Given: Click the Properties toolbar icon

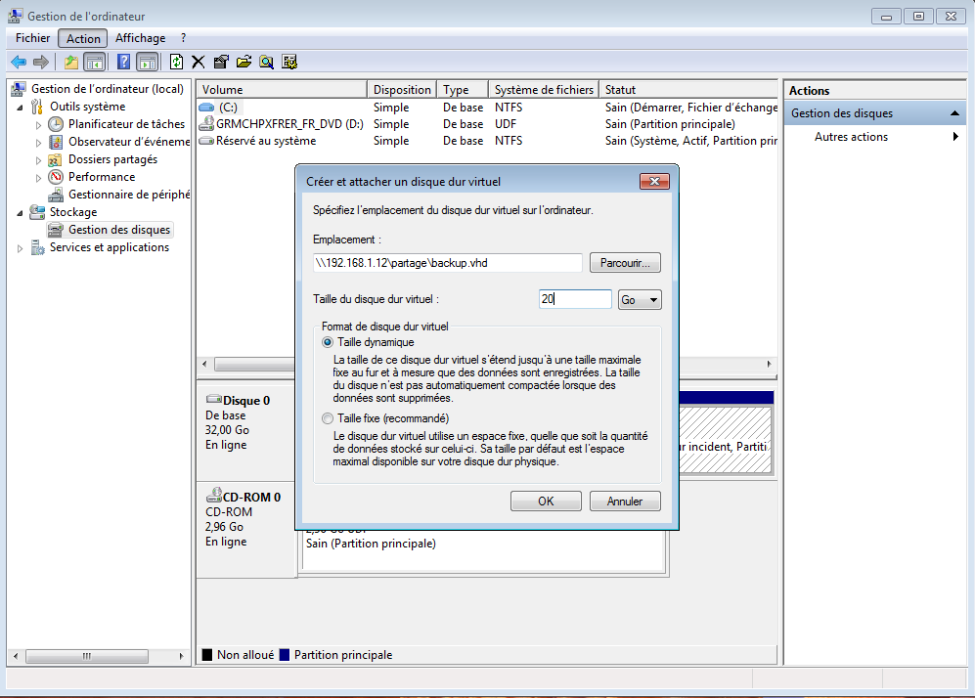Looking at the screenshot, I should coord(221,62).
